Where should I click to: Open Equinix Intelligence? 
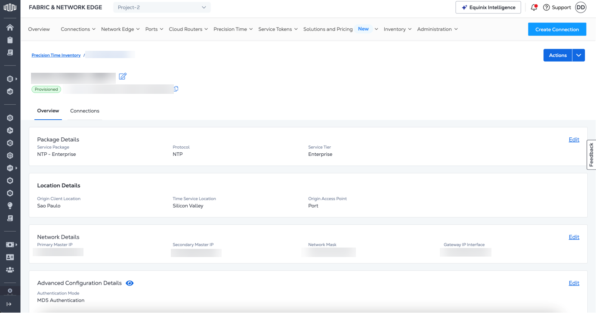click(x=488, y=7)
